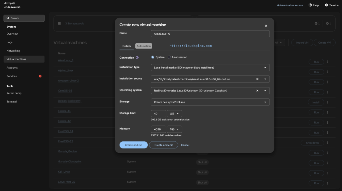
Task: Click the Help question mark icon
Action: click(310, 5)
